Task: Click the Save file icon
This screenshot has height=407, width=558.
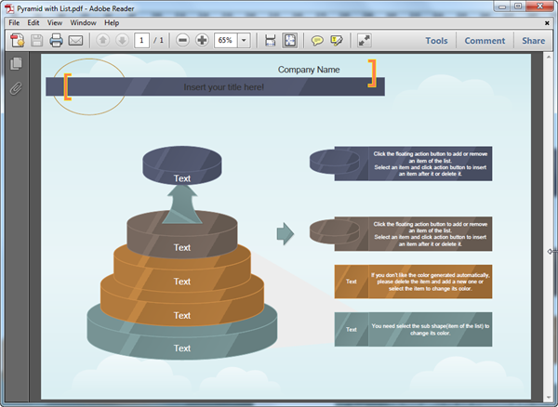Action: [x=36, y=41]
